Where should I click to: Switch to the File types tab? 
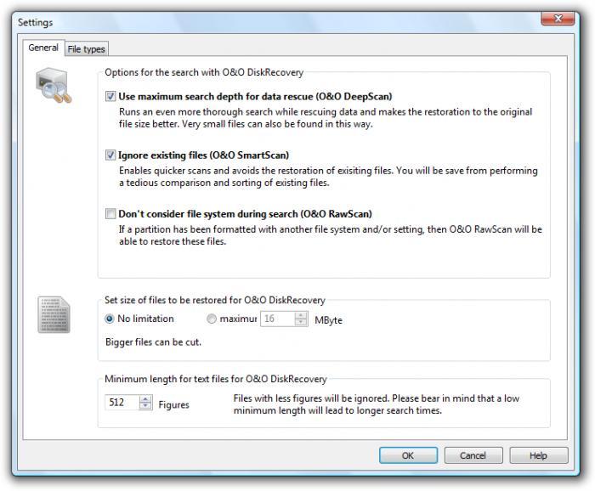pos(87,49)
